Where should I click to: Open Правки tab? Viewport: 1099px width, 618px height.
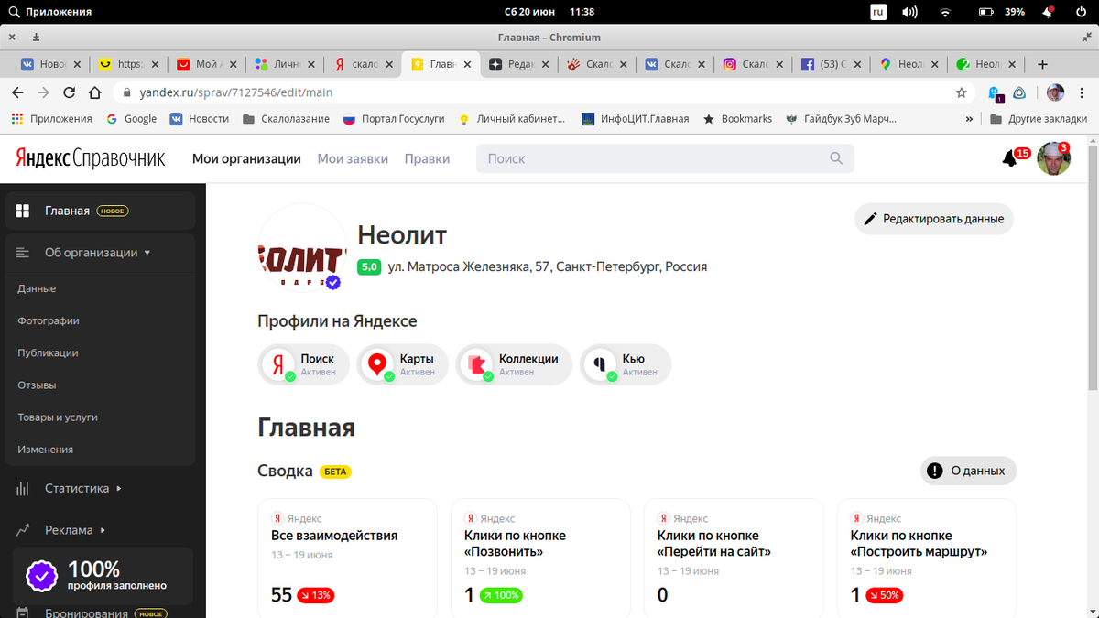pos(427,158)
